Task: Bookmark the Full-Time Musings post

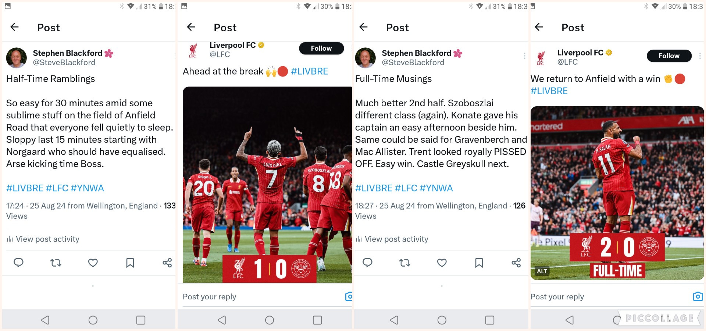Action: tap(479, 263)
